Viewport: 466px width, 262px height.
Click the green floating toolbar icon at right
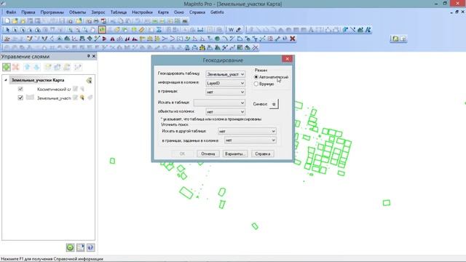pyautogui.click(x=395, y=39)
